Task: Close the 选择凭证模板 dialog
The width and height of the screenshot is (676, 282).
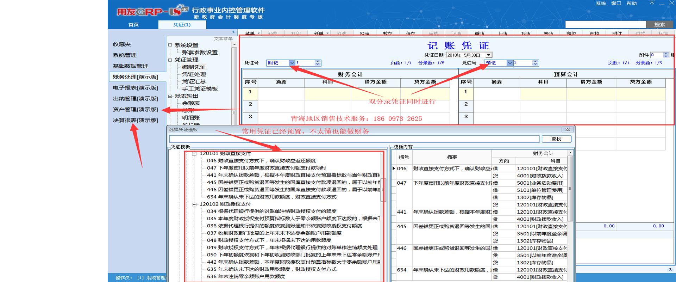Action: (568, 130)
